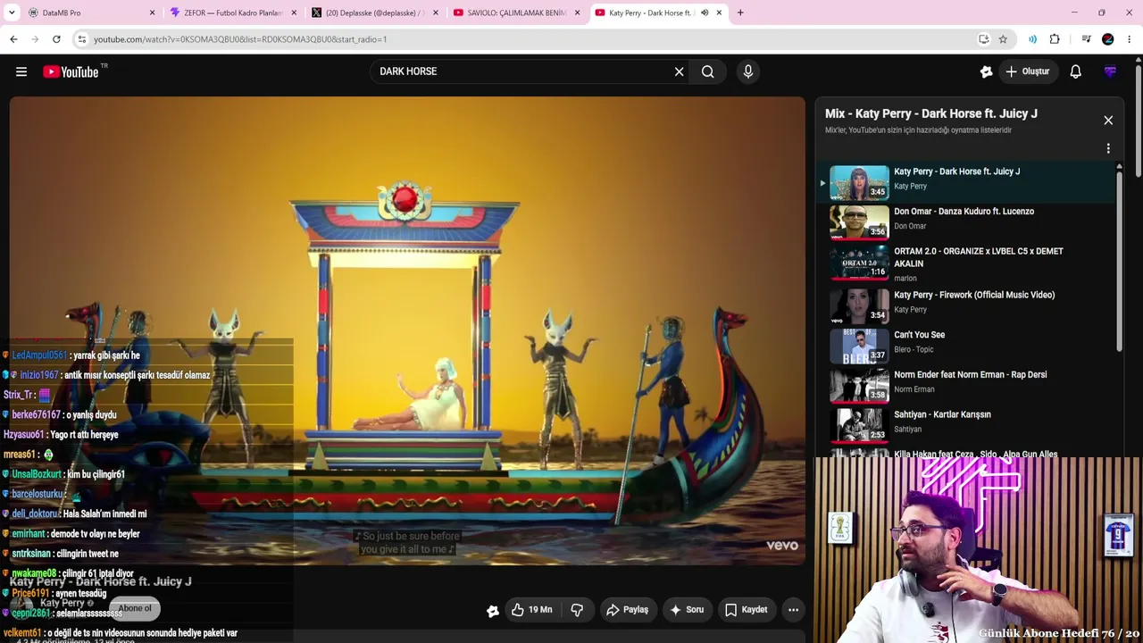Clear the DARK HORSE search text
1143x643 pixels.
pos(679,71)
